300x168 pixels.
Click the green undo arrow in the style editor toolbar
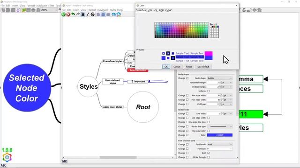73,14
